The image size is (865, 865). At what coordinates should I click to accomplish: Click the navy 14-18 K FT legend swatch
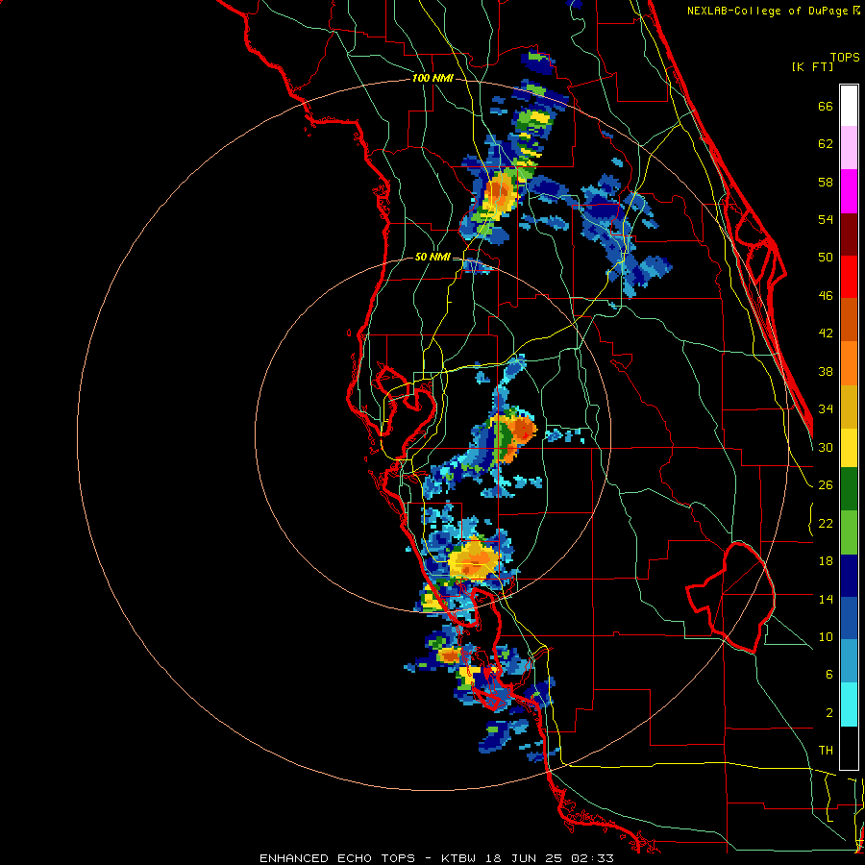point(849,576)
